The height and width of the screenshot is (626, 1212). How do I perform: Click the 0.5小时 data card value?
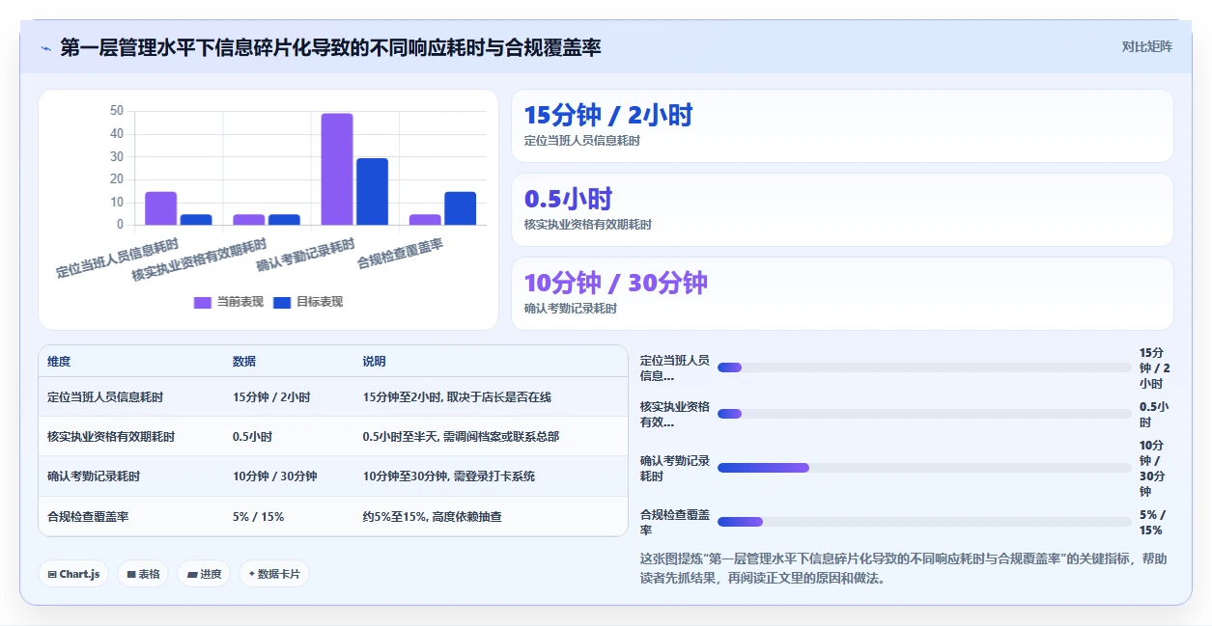(568, 200)
